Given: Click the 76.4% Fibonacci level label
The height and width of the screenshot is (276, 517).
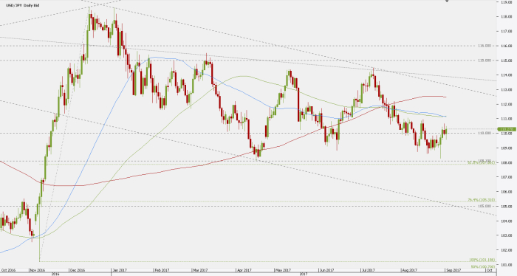Looking at the screenshot, I should click(x=482, y=200).
